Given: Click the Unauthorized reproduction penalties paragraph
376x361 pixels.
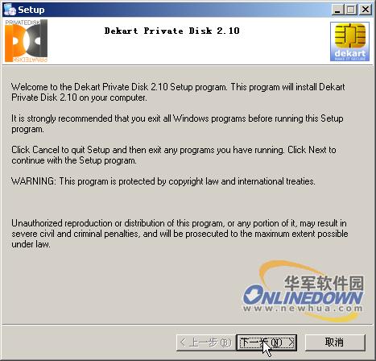Looking at the screenshot, I should coord(180,234).
